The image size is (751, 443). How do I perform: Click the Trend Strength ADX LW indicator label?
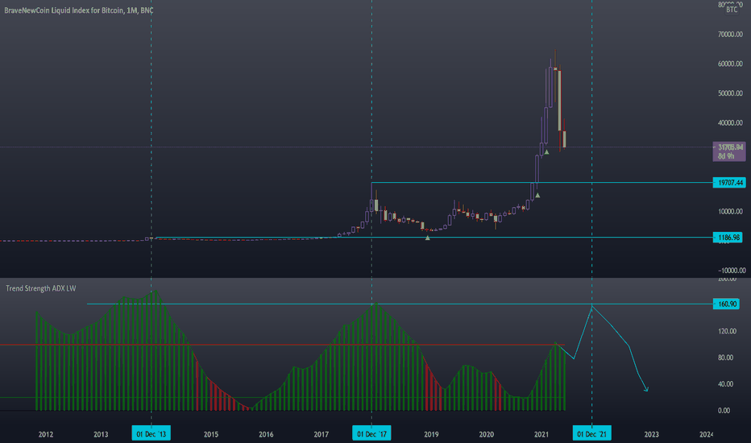click(41, 288)
